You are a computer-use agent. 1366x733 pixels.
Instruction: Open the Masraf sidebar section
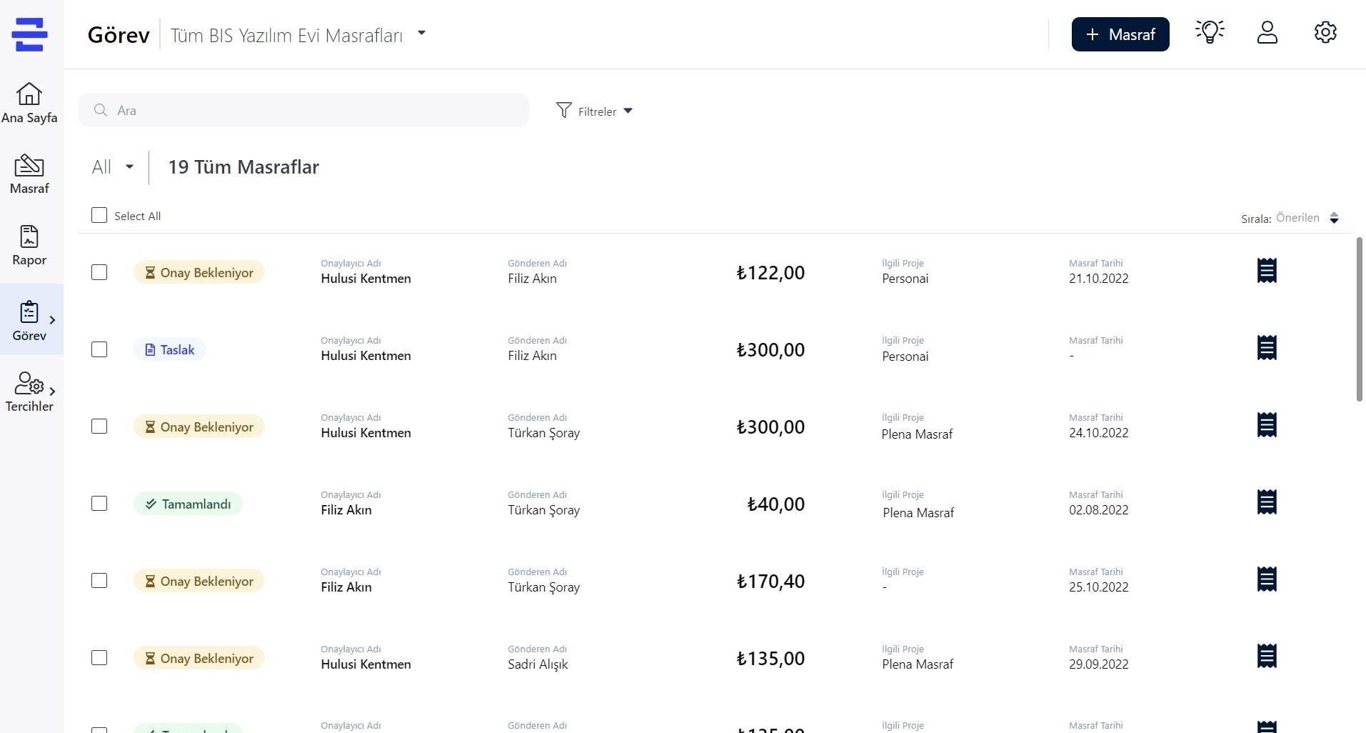(x=29, y=174)
